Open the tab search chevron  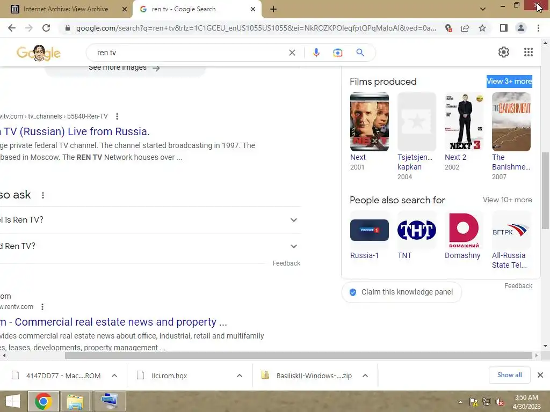(x=483, y=9)
